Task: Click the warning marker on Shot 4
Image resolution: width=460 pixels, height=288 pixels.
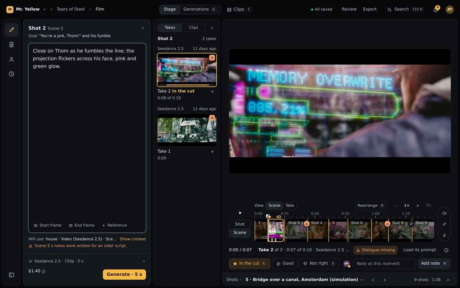Action: coord(307,224)
